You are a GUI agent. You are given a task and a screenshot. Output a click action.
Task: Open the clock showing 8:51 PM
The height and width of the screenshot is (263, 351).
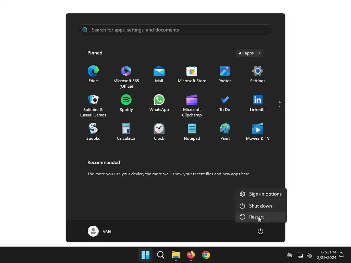click(327, 255)
